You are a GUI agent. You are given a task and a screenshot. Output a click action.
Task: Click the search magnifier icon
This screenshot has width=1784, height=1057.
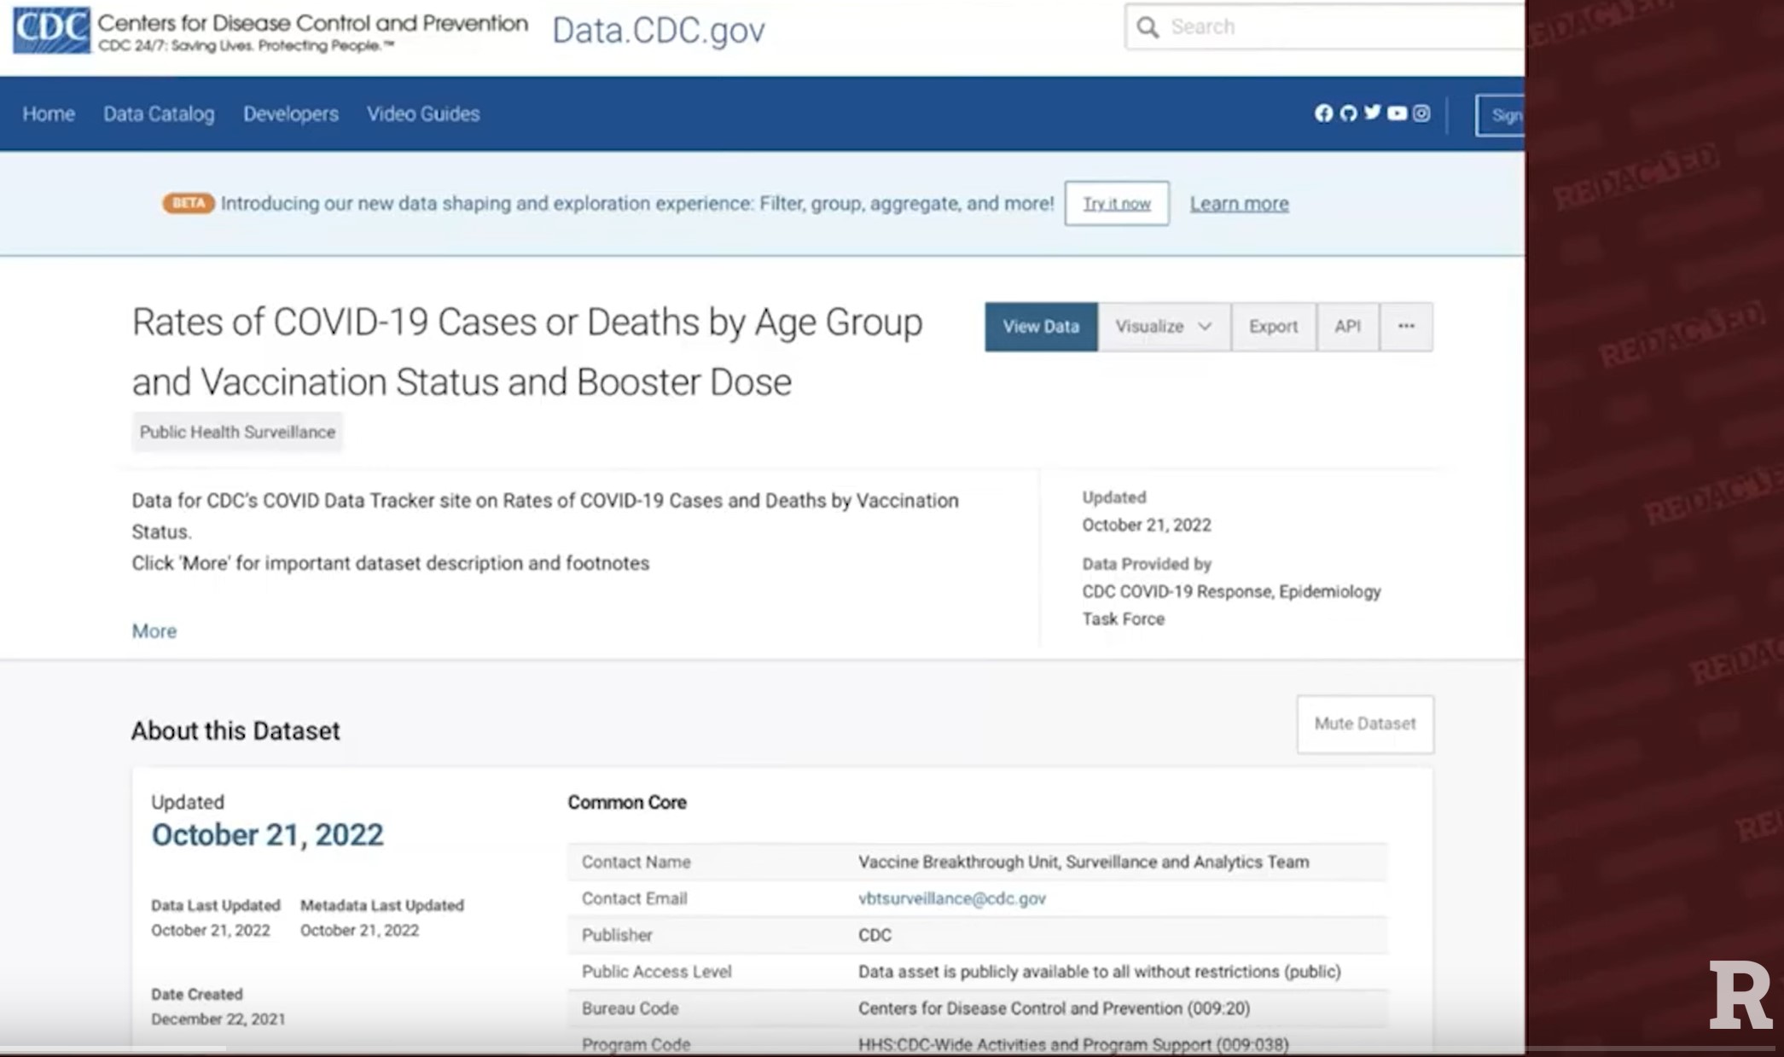[x=1148, y=27]
